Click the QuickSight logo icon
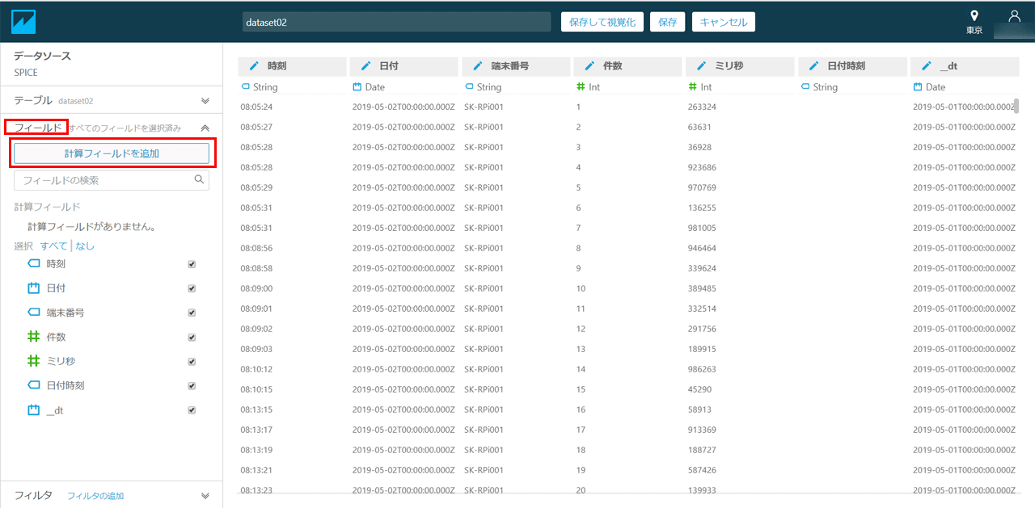 point(23,21)
